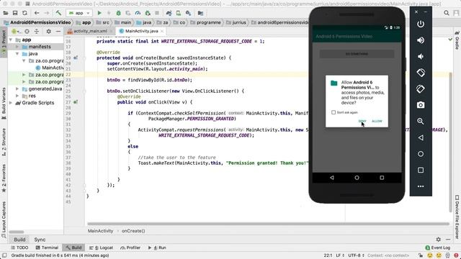Select the MainActivity.java tab
461x259 pixels.
(x=141, y=31)
